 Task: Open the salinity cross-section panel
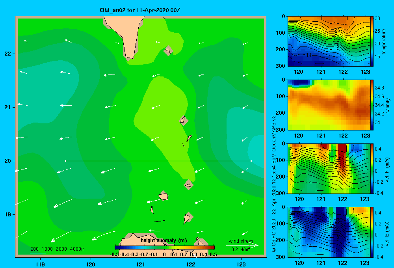click(x=329, y=105)
